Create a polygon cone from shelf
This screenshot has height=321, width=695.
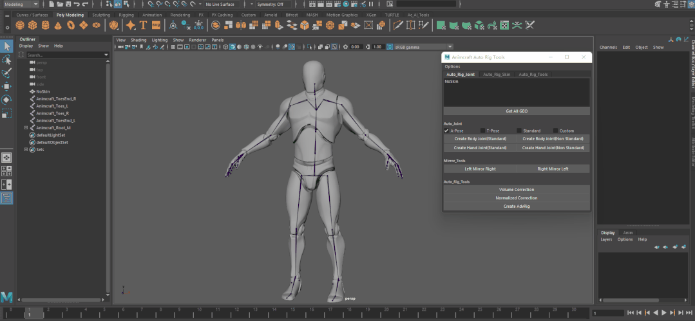58,25
